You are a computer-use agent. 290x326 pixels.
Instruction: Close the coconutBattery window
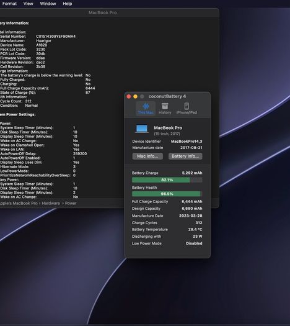tap(129, 96)
